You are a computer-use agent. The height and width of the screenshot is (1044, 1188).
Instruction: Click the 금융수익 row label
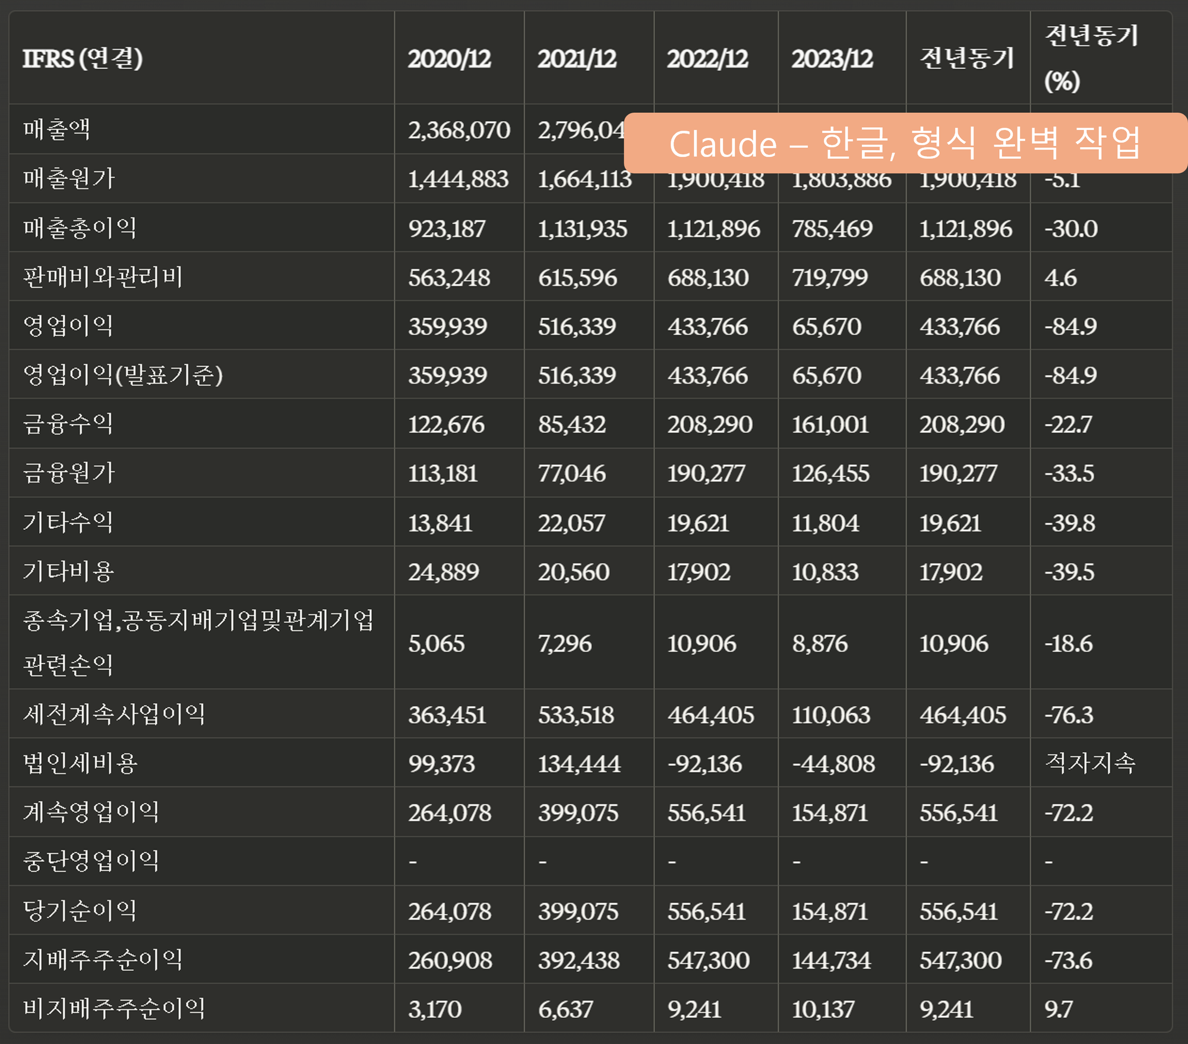click(68, 424)
